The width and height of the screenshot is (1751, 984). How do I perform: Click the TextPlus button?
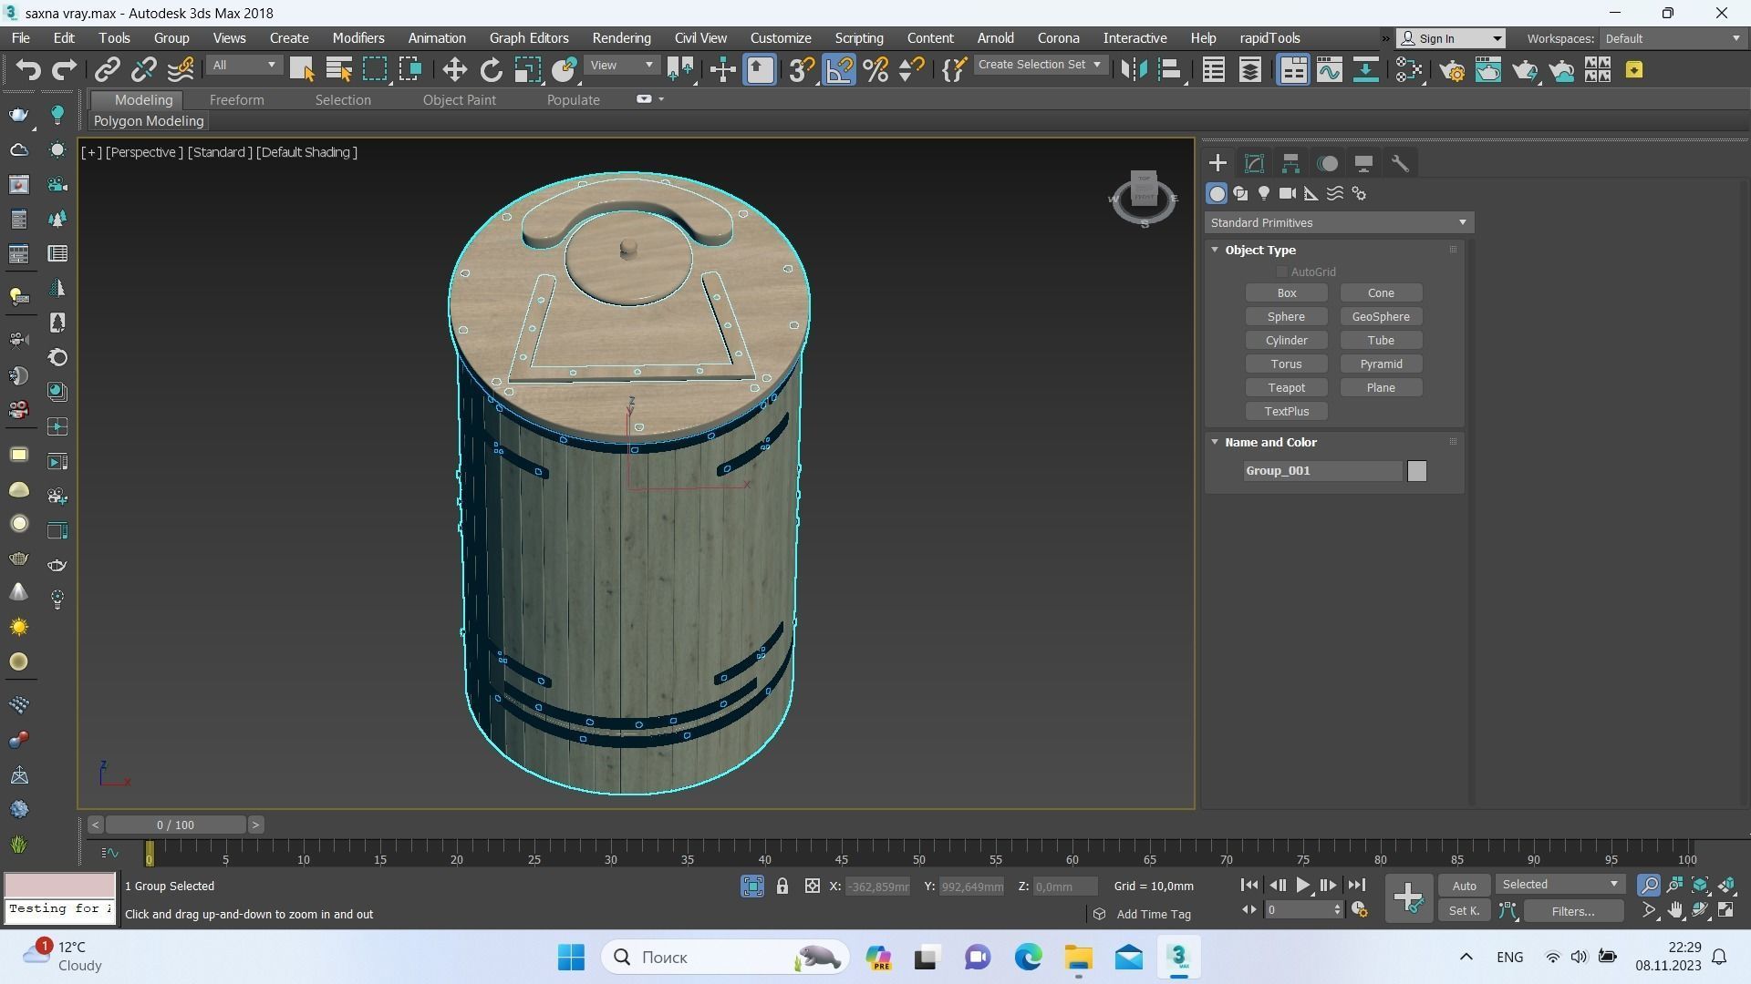point(1286,412)
